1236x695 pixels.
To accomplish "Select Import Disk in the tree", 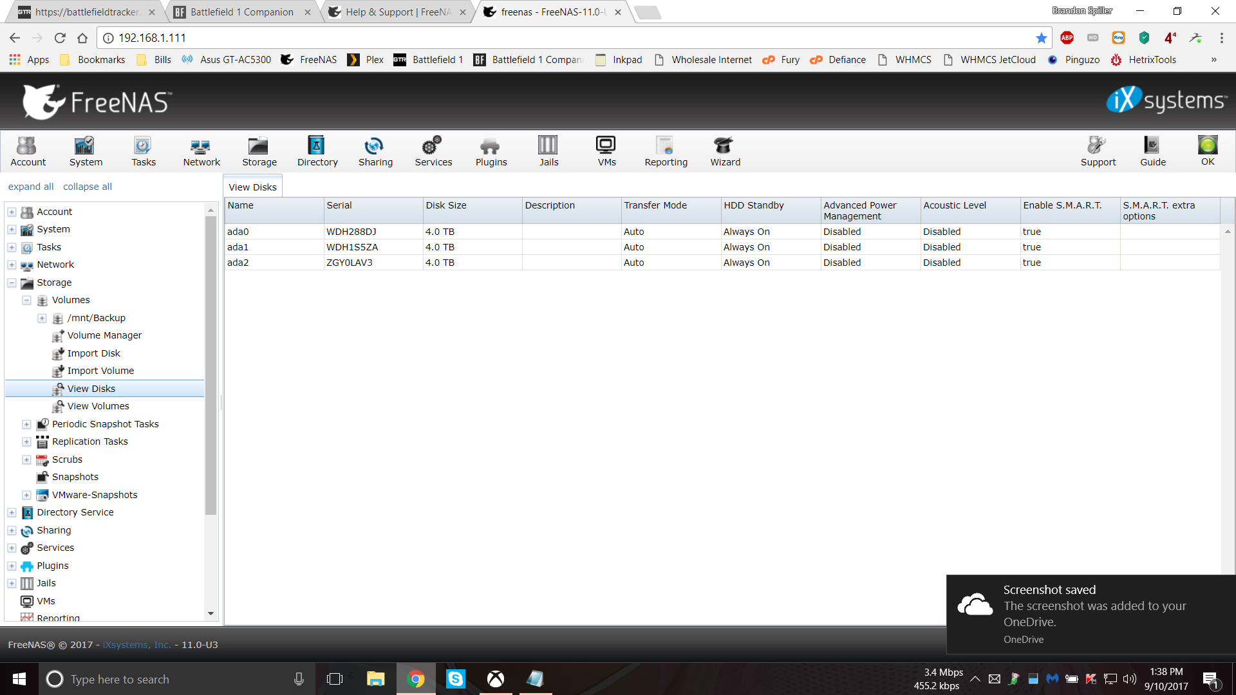I will coord(93,353).
